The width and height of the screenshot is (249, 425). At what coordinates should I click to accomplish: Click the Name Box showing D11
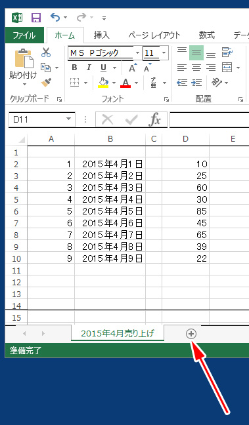(x=41, y=119)
